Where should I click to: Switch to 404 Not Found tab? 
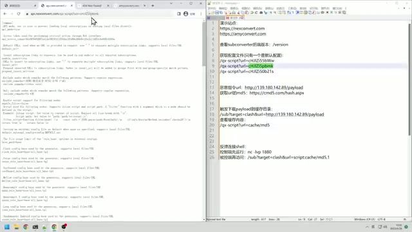[x=91, y=6]
